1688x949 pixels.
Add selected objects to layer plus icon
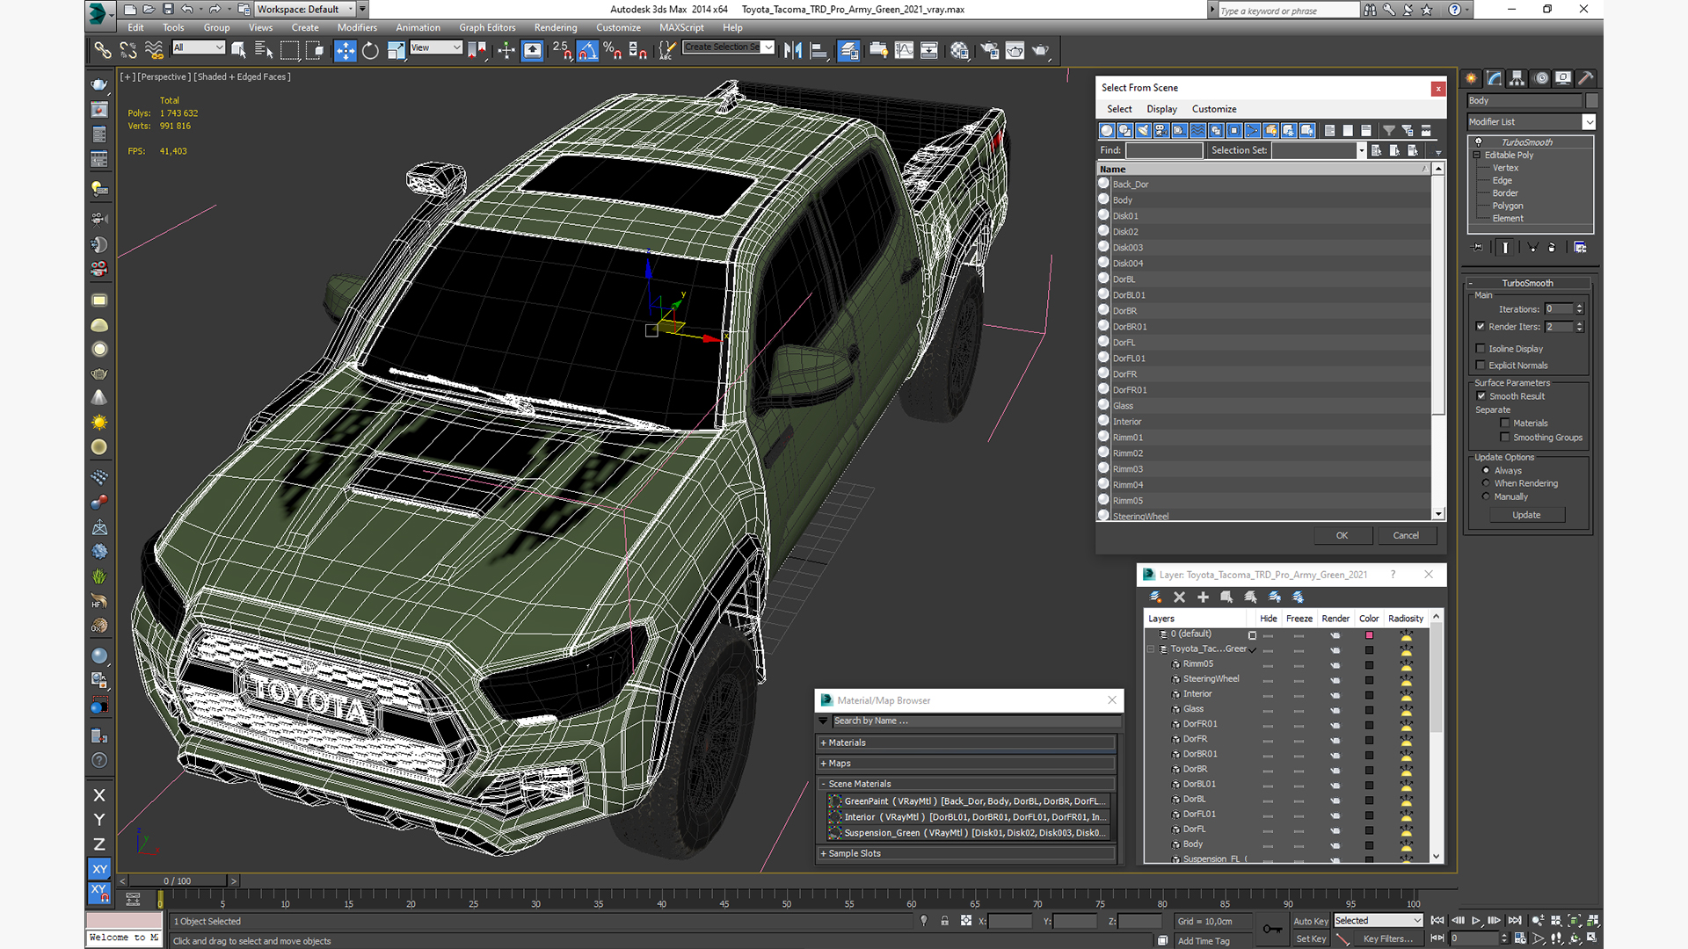pos(1203,597)
